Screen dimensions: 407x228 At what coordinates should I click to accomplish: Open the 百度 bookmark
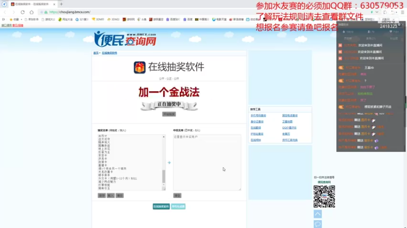tap(188, 19)
